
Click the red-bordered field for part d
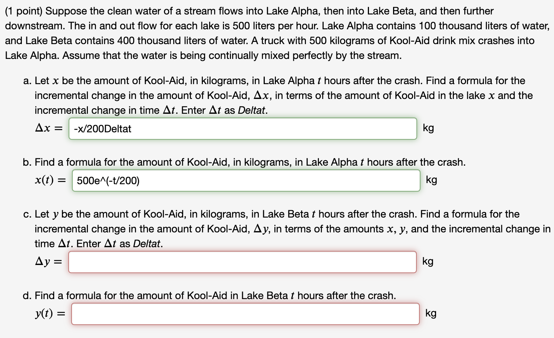point(246,314)
